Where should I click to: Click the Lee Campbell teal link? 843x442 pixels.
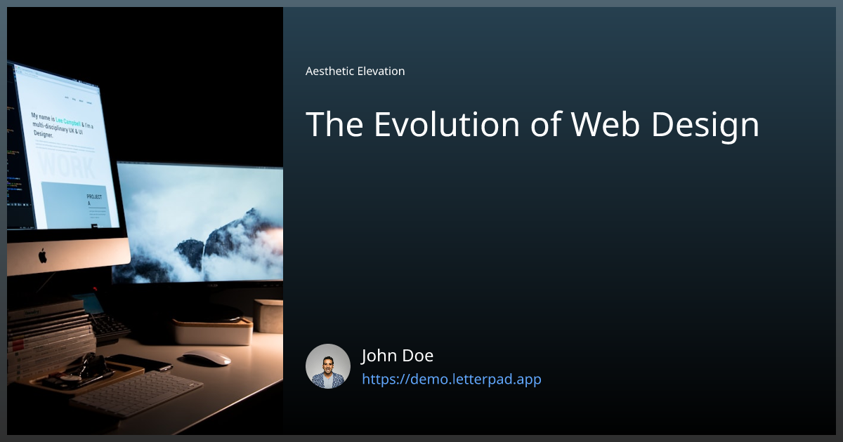[67, 120]
